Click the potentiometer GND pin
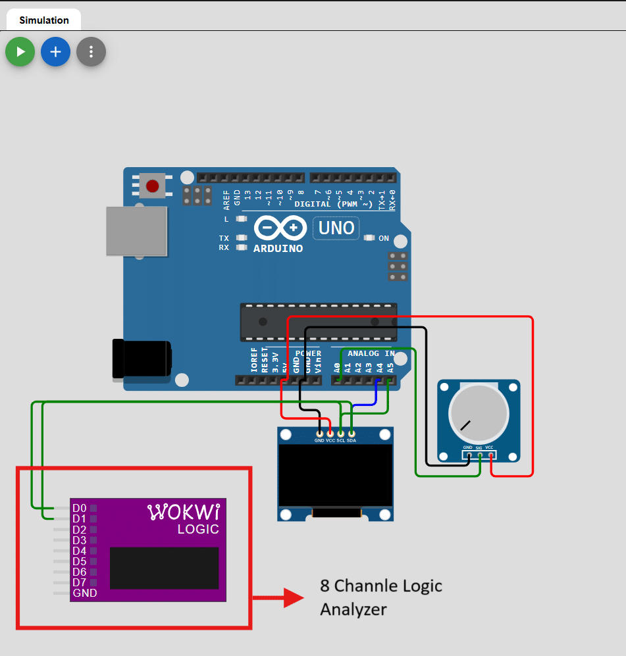This screenshot has height=656, width=626. pyautogui.click(x=469, y=455)
